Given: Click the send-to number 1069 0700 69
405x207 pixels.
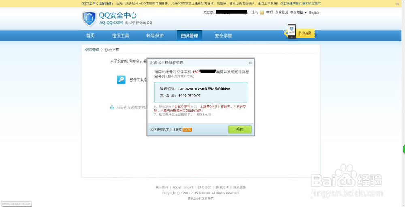Looking at the screenshot, I should tap(189, 96).
